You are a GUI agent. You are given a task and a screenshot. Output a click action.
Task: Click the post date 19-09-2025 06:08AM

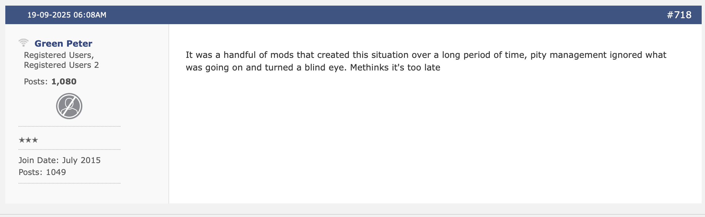click(67, 15)
